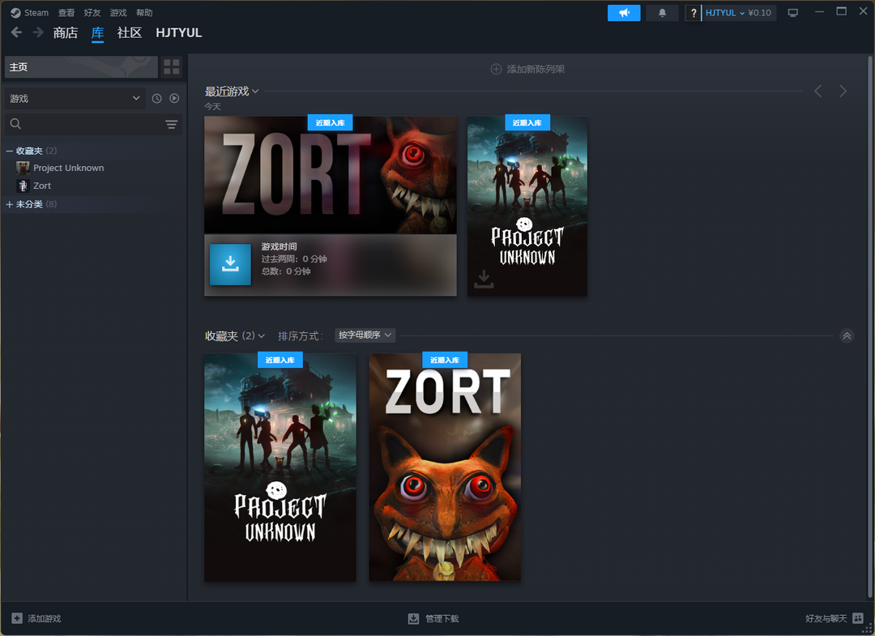Maximize the Steam window
Image resolution: width=875 pixels, height=636 pixels.
pos(842,11)
